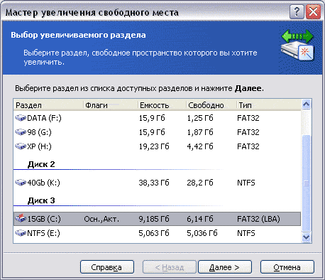Click the disabled < Назад button
The height and width of the screenshot is (280, 325).
pos(170,267)
